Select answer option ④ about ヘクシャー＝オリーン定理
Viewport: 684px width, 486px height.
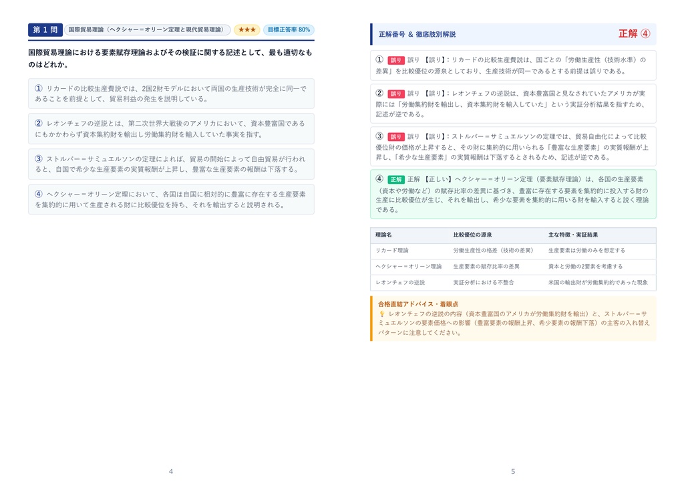pyautogui.click(x=171, y=199)
